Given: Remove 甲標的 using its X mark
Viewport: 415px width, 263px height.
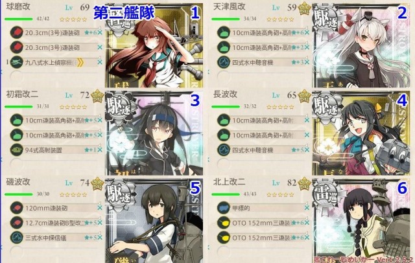Looking at the screenshot, I should (307, 208).
